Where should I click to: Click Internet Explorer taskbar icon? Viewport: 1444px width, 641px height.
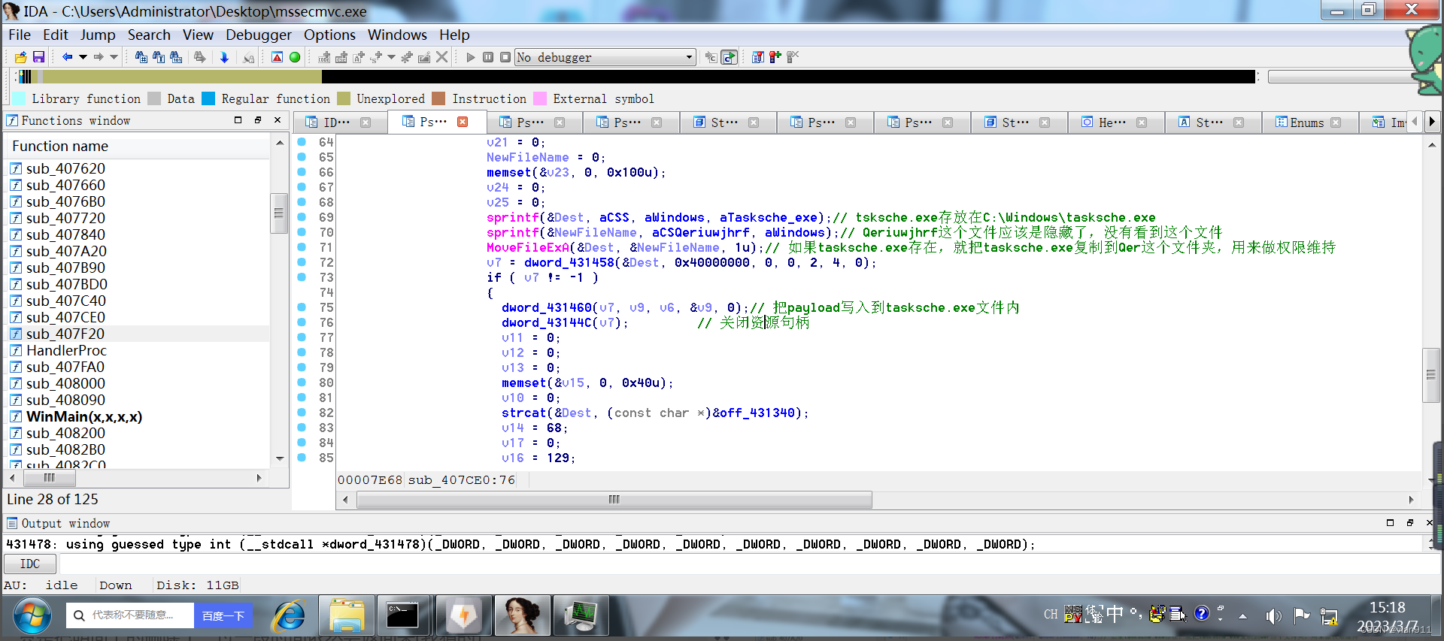(289, 616)
